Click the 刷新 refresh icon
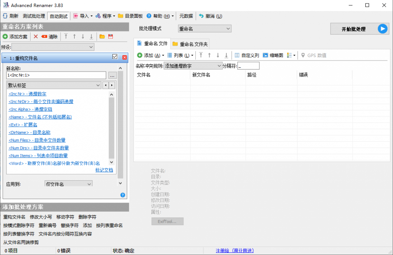393x255 pixels. pyautogui.click(x=5, y=16)
